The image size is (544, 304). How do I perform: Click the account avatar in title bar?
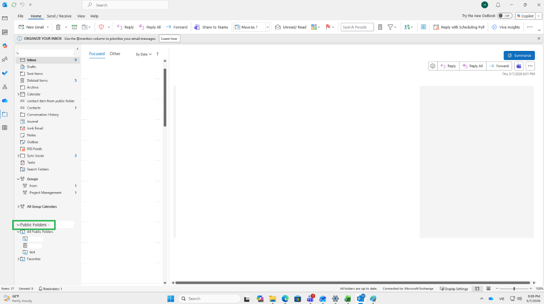pos(484,5)
